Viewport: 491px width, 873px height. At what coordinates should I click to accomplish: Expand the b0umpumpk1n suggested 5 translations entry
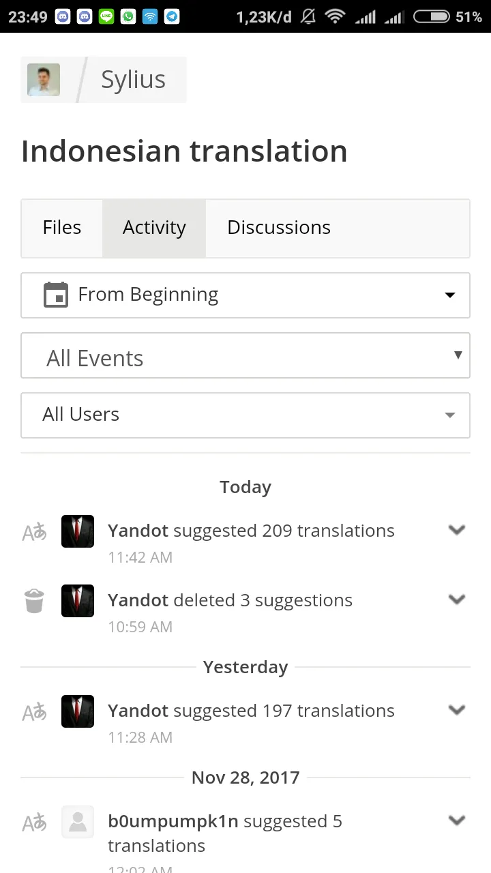(456, 820)
